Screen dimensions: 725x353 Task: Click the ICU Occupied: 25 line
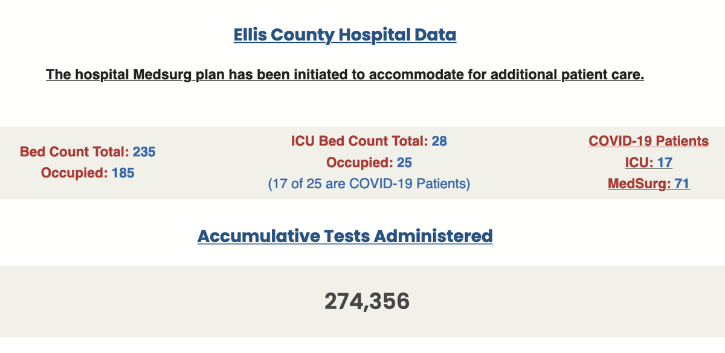pyautogui.click(x=369, y=162)
